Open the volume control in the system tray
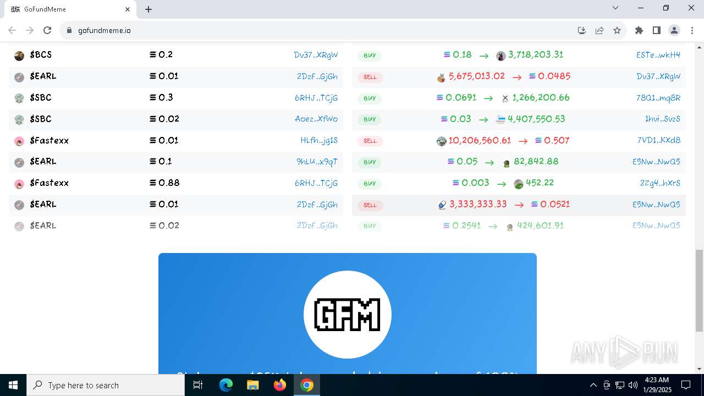Image resolution: width=704 pixels, height=396 pixels. pyautogui.click(x=633, y=385)
